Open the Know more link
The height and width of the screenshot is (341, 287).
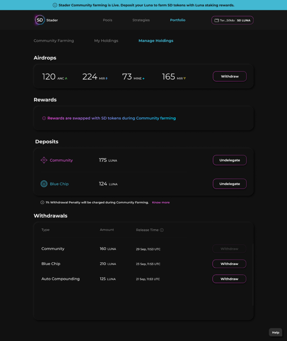161,203
